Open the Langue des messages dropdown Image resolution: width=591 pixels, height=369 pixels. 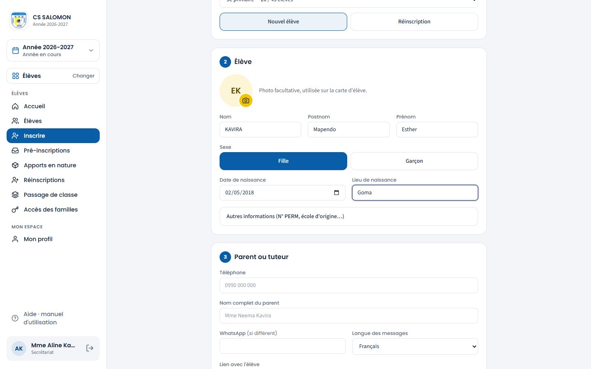pyautogui.click(x=415, y=346)
